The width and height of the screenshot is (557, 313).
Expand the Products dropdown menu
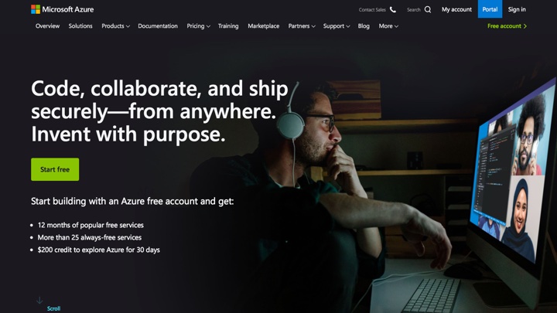pos(115,26)
